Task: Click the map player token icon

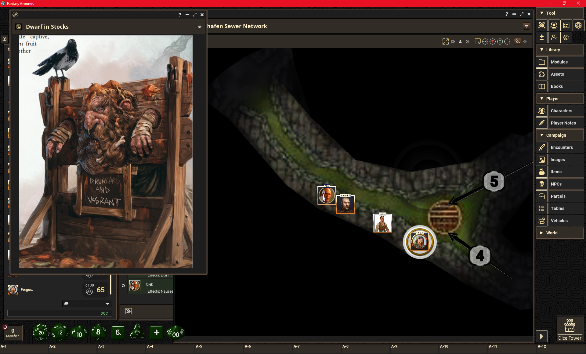Action: click(460, 42)
